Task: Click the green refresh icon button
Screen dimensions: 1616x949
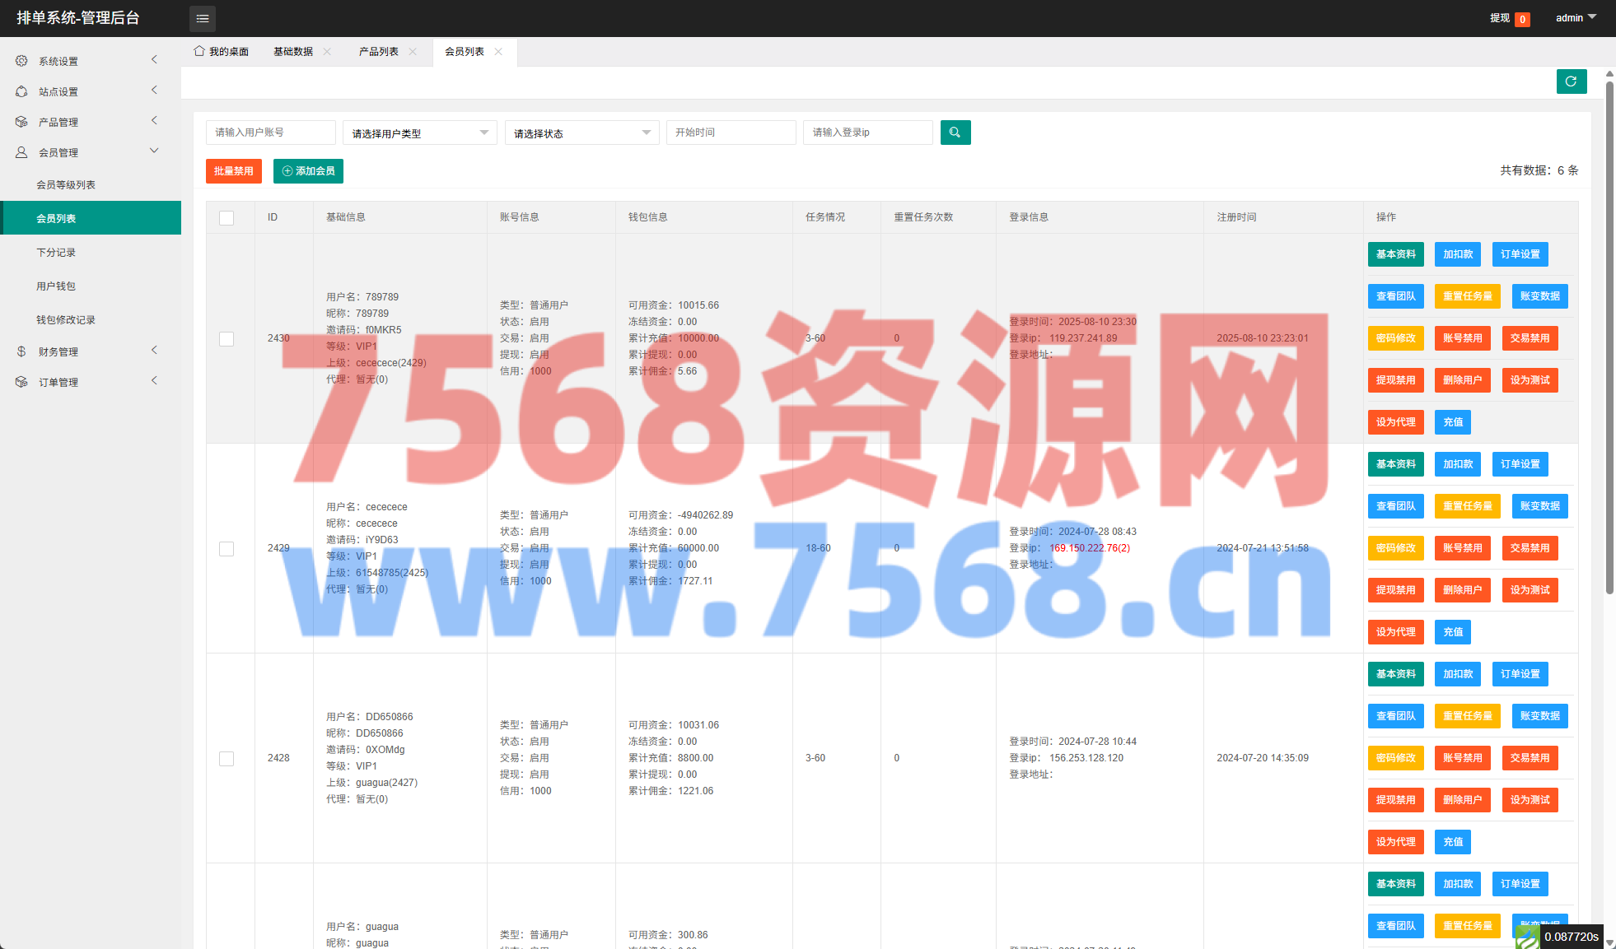Action: 1571,81
